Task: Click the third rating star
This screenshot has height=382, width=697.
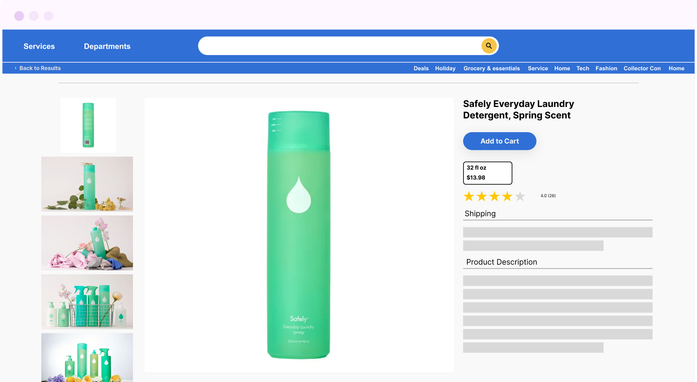Action: tap(494, 196)
